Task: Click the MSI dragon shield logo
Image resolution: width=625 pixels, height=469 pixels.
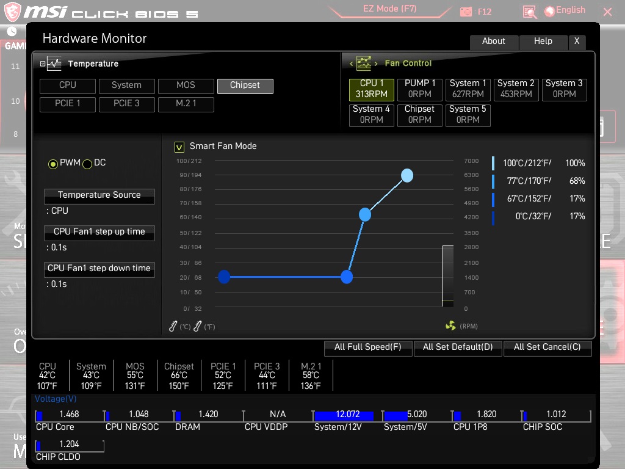Action: (12, 10)
